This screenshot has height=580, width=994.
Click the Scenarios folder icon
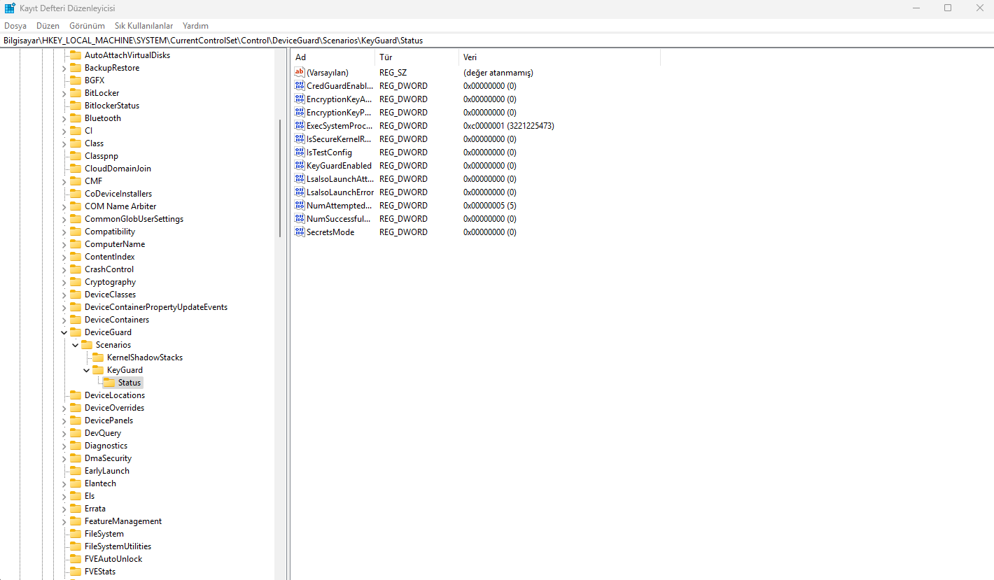pos(87,345)
